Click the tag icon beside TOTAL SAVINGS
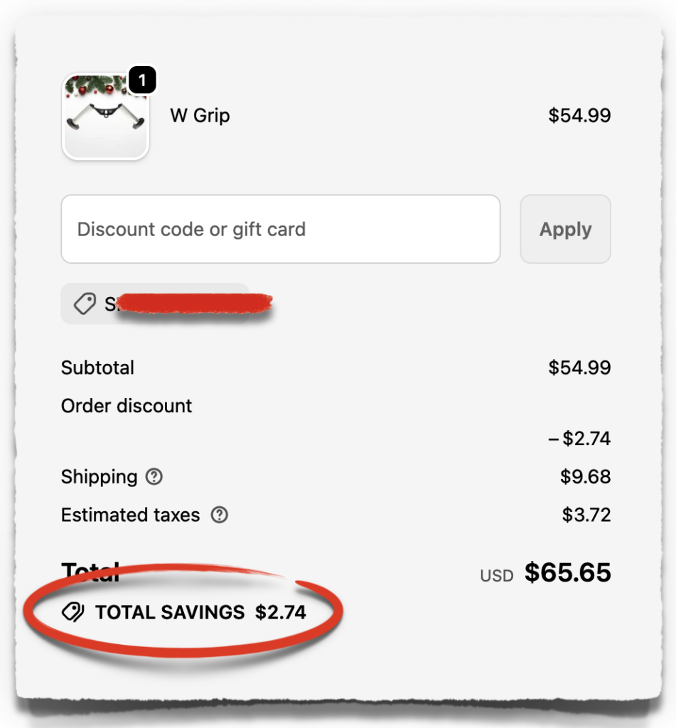This screenshot has width=676, height=728. 73,611
